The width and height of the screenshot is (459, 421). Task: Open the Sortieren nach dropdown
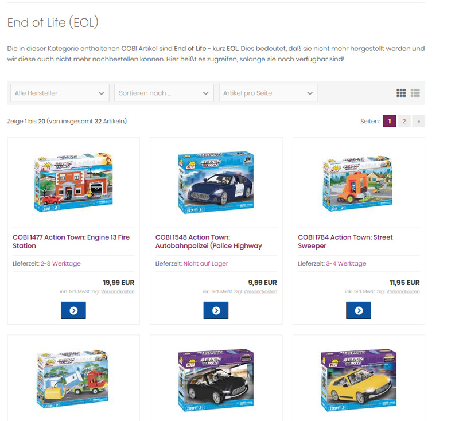[164, 93]
